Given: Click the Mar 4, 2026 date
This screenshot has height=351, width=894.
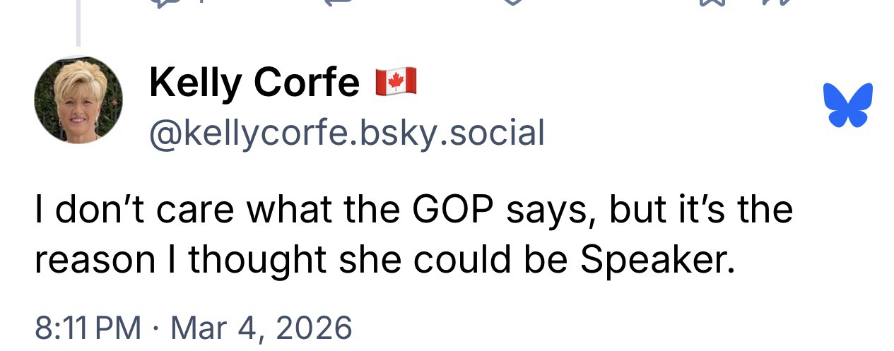Looking at the screenshot, I should tap(261, 328).
